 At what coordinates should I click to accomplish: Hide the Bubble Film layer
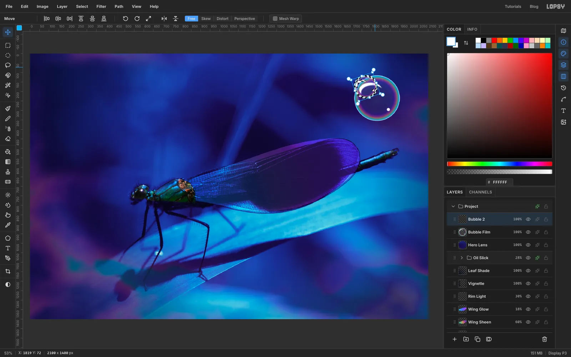coord(528,232)
